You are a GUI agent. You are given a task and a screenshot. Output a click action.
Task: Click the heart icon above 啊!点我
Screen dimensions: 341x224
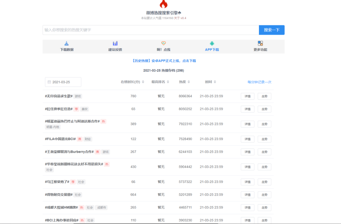164,43
